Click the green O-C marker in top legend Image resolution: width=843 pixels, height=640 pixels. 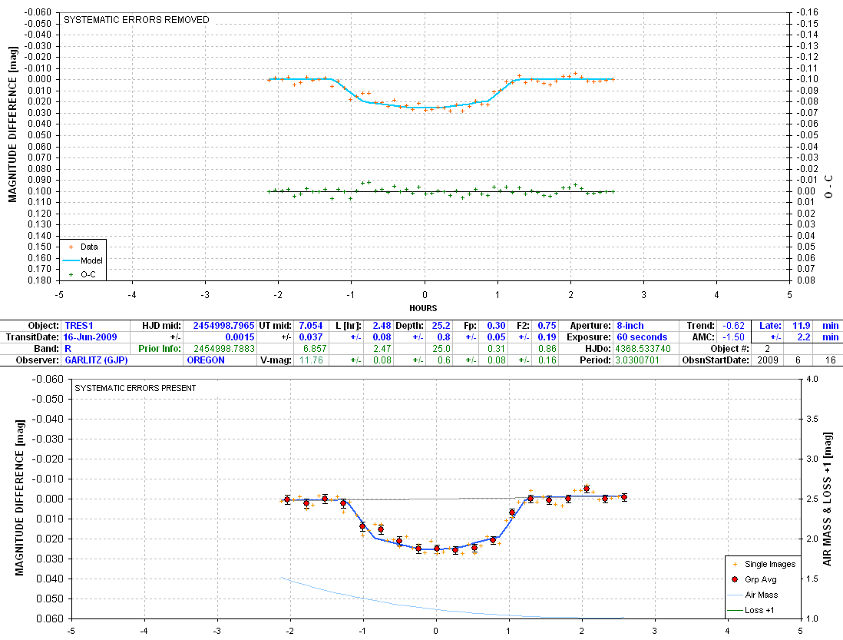point(71,274)
